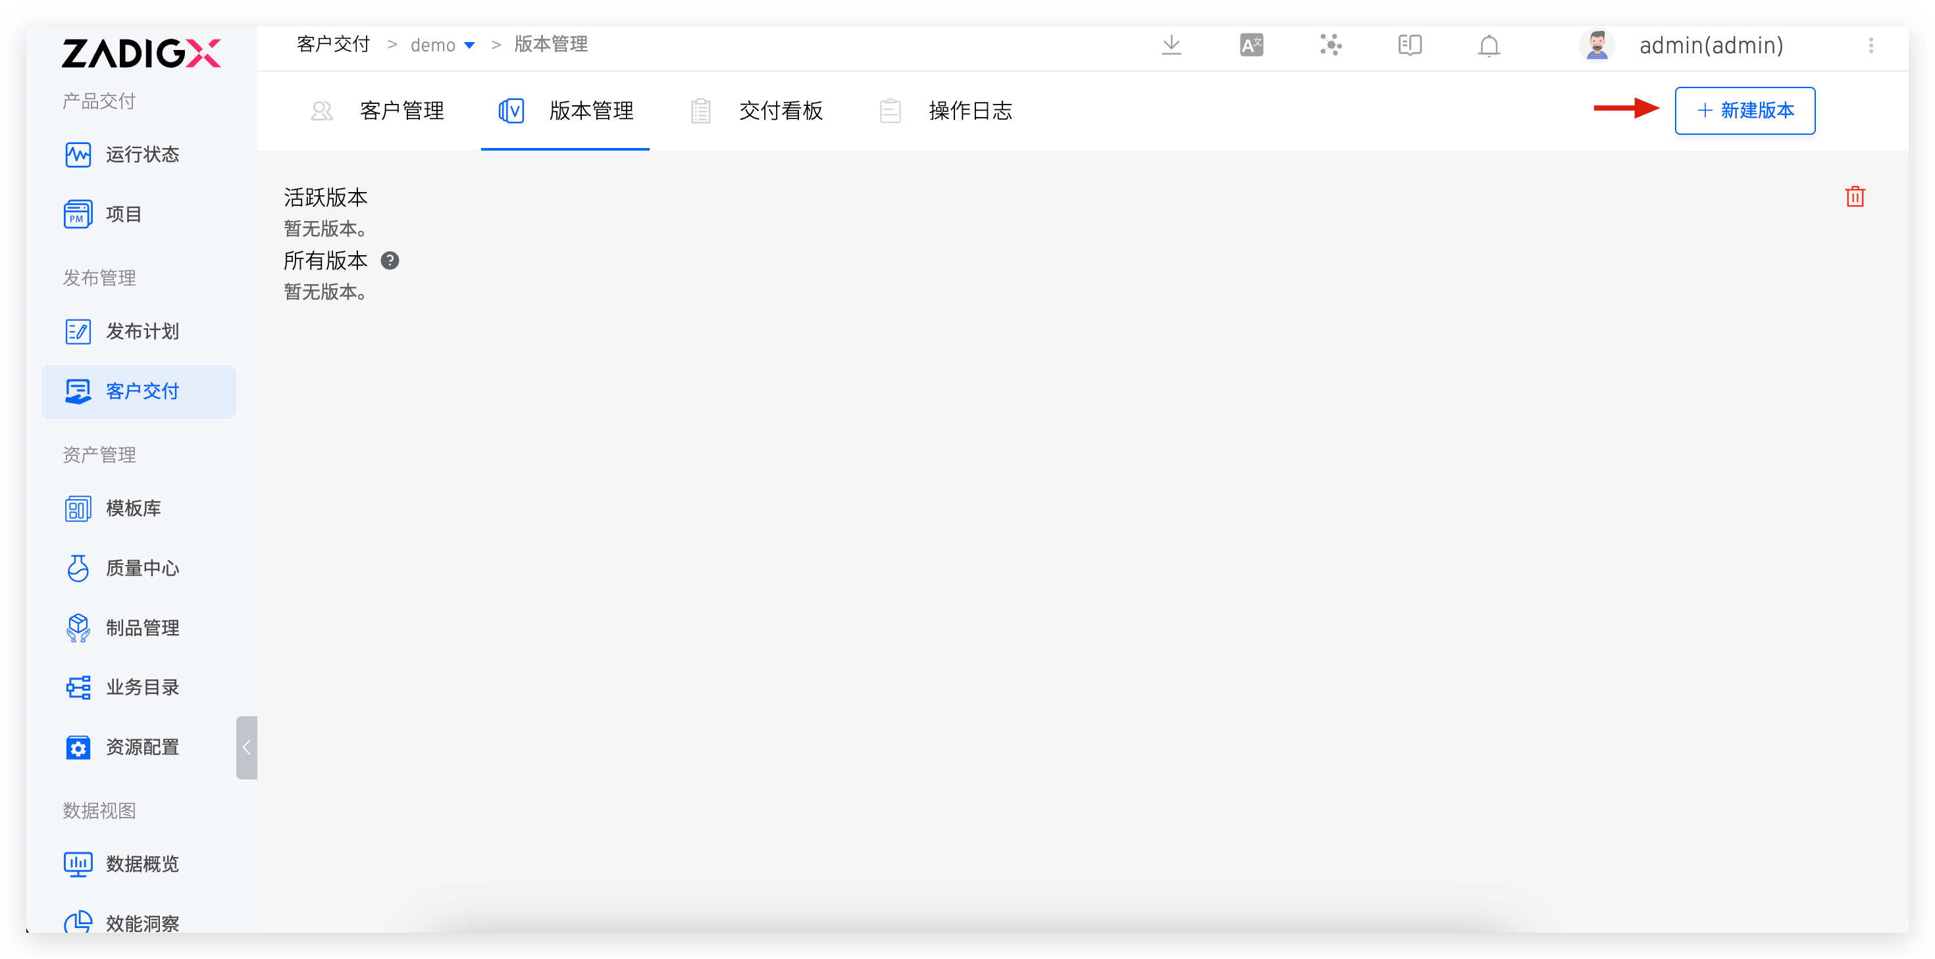This screenshot has height=959, width=1935.
Task: Click the red trash delete icon
Action: [x=1855, y=197]
